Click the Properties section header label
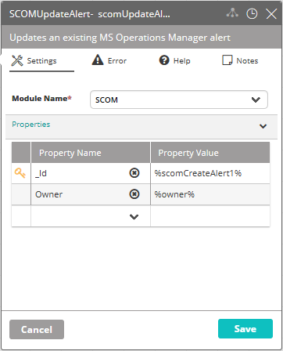This screenshot has width=283, height=351. coord(31,125)
